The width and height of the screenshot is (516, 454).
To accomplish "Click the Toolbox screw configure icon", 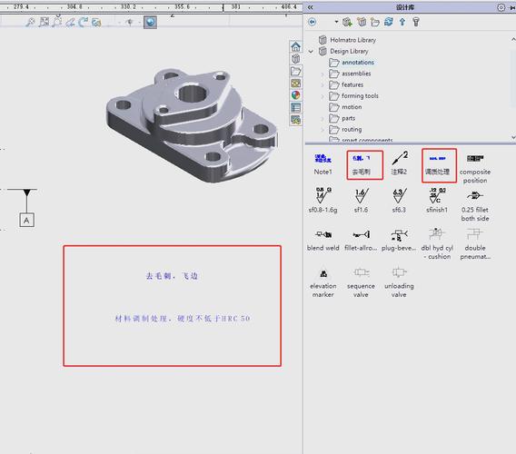I will click(416, 22).
